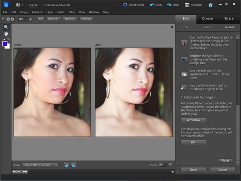241x181 pixels.
Task: Click the guided panel scrollbar up arrow
Action: click(x=238, y=37)
